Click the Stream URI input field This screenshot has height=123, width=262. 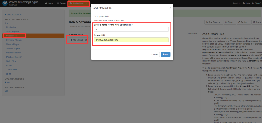pyautogui.click(x=131, y=40)
